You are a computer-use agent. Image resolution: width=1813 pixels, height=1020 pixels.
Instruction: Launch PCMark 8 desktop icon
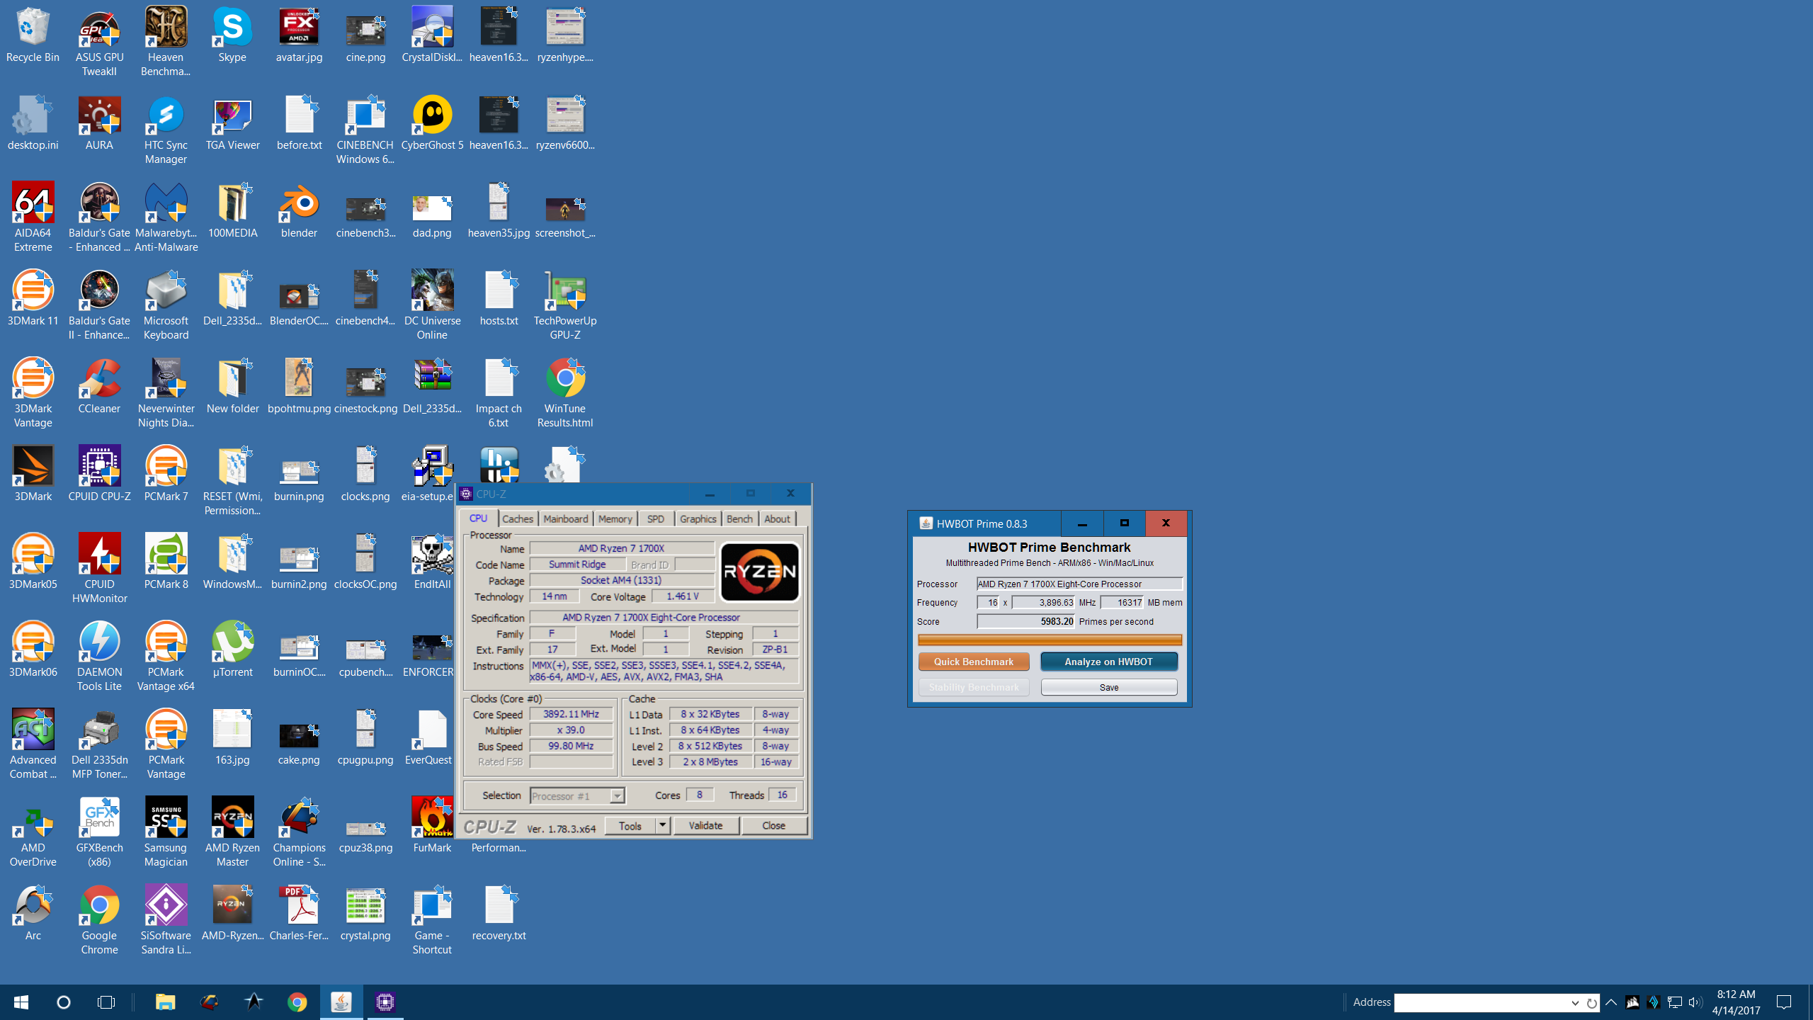166,562
